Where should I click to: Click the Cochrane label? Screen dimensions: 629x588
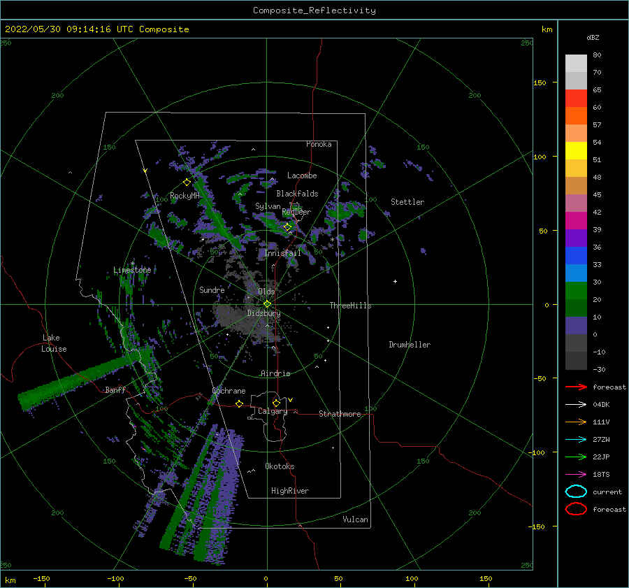tap(229, 391)
